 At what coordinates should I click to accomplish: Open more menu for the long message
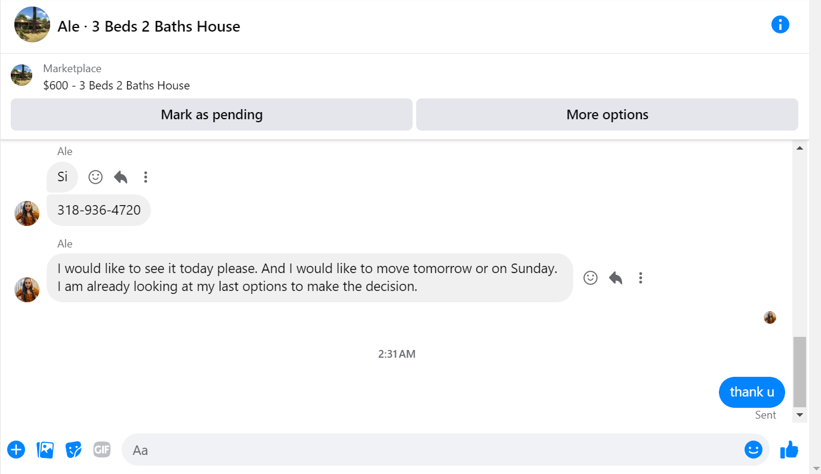[641, 278]
